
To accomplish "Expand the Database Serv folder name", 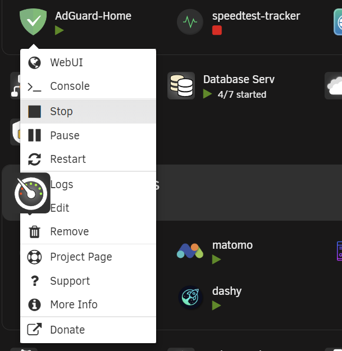I will tap(239, 80).
